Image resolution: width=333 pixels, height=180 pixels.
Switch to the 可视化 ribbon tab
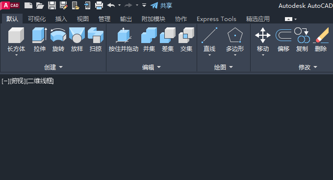37,19
